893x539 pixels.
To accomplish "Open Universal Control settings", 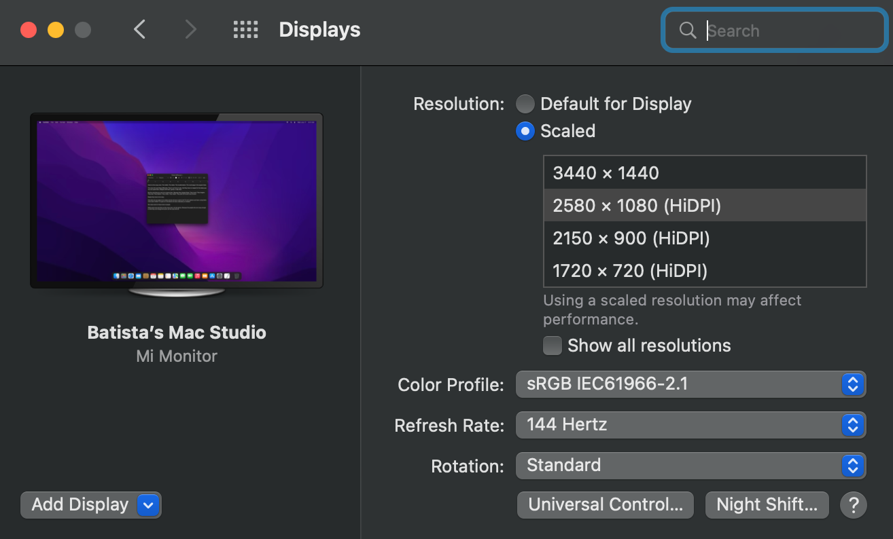I will coord(605,504).
